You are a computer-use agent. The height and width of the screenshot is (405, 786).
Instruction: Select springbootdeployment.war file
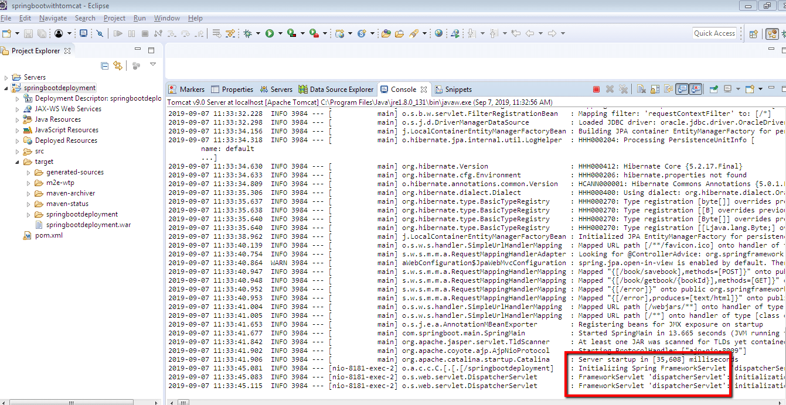[x=88, y=225]
